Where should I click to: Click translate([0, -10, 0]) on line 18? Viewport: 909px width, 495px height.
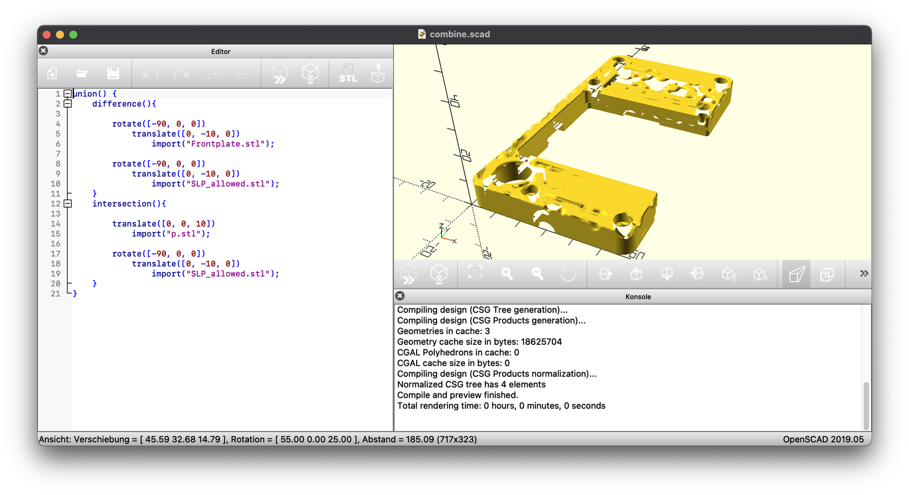coord(186,264)
